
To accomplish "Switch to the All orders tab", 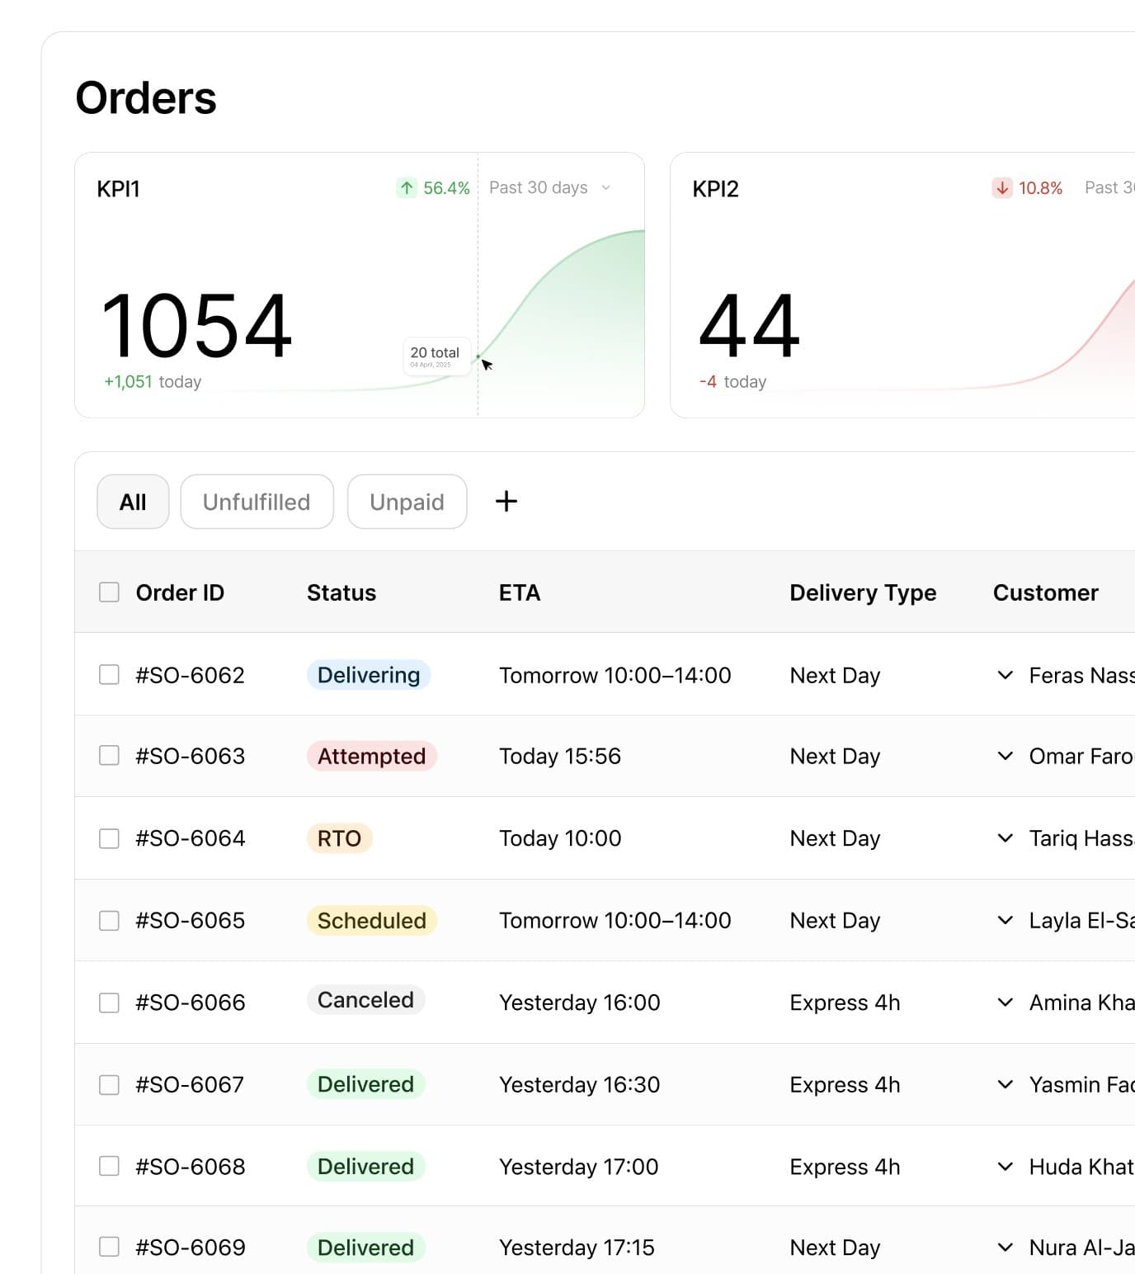I will [x=133, y=502].
